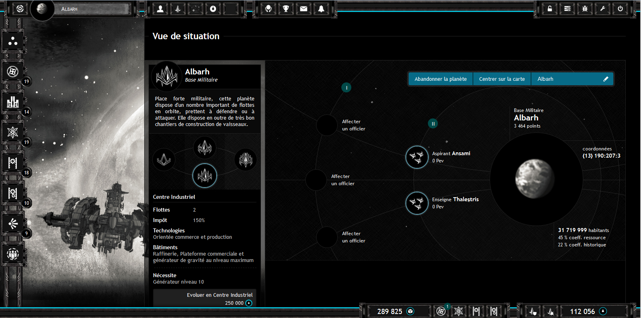Image resolution: width=641 pixels, height=318 pixels.
Task: Open the population group sidebar icon
Action: [x=13, y=254]
